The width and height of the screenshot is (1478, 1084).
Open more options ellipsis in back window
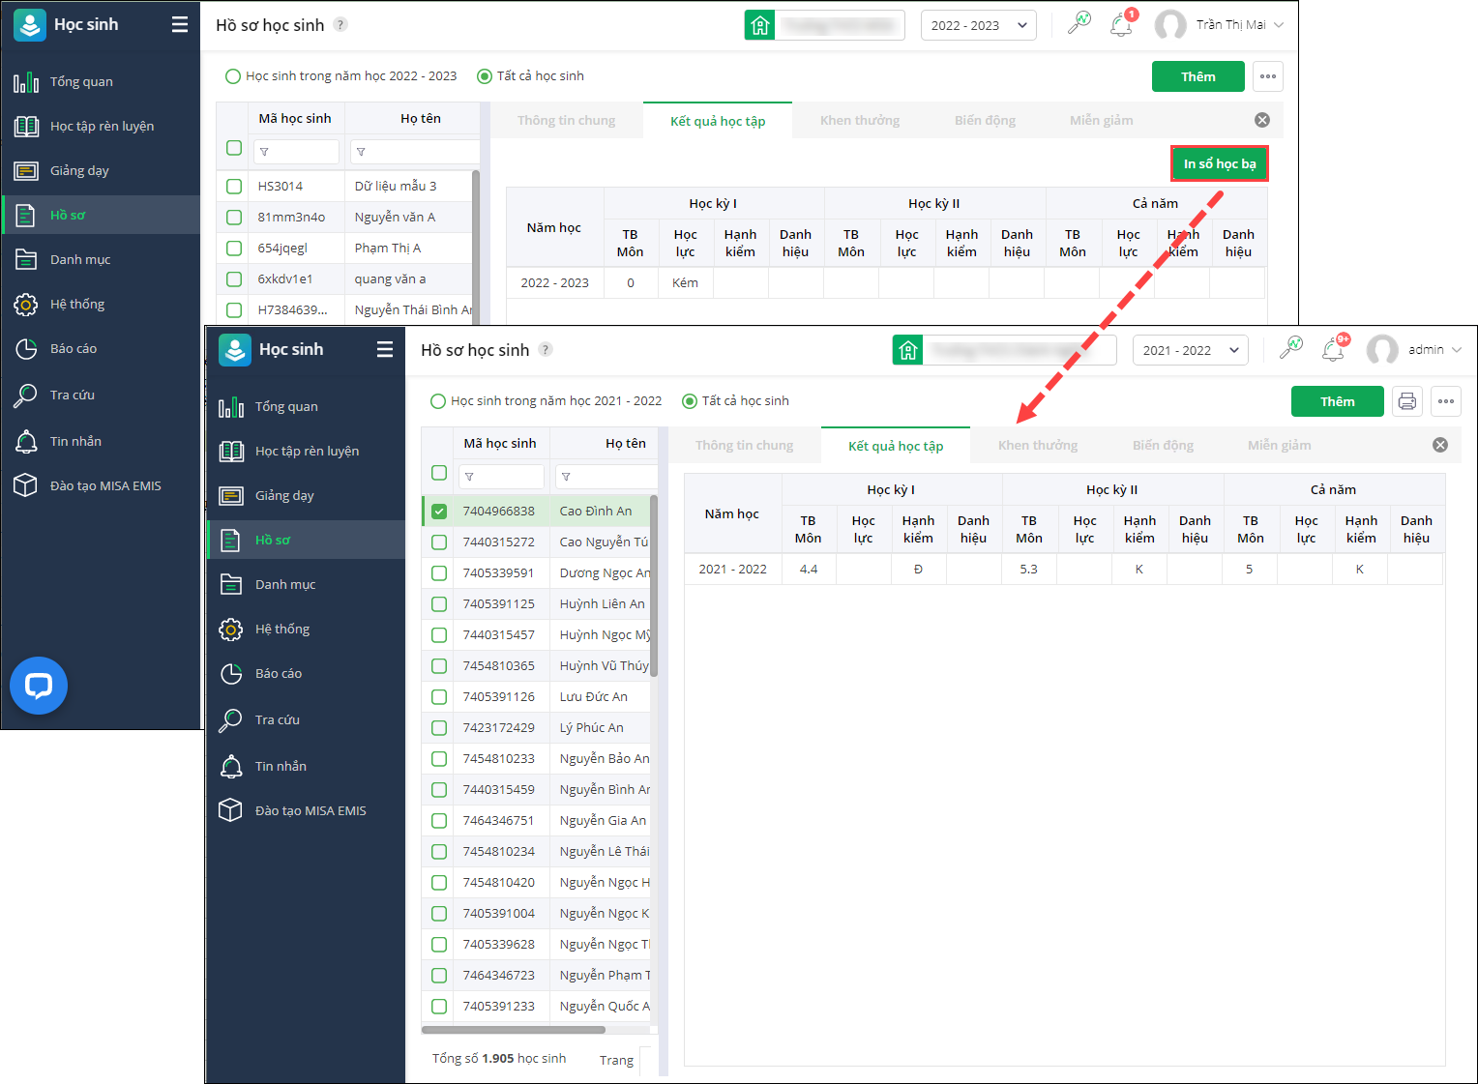coord(1268,76)
